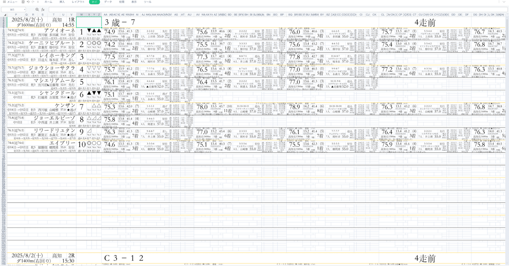The image size is (509, 266).
Task: Click horse number 4 cell
Action: [x=81, y=69]
